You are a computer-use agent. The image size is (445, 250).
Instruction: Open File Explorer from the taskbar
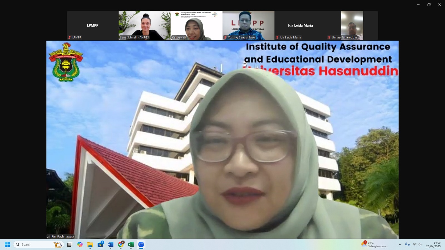90,244
